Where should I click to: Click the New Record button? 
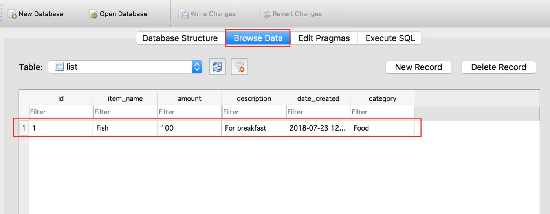(419, 67)
